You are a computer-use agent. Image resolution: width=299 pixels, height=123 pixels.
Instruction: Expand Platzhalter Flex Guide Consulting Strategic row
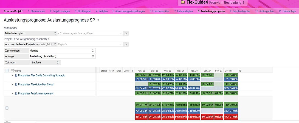point(13,75)
